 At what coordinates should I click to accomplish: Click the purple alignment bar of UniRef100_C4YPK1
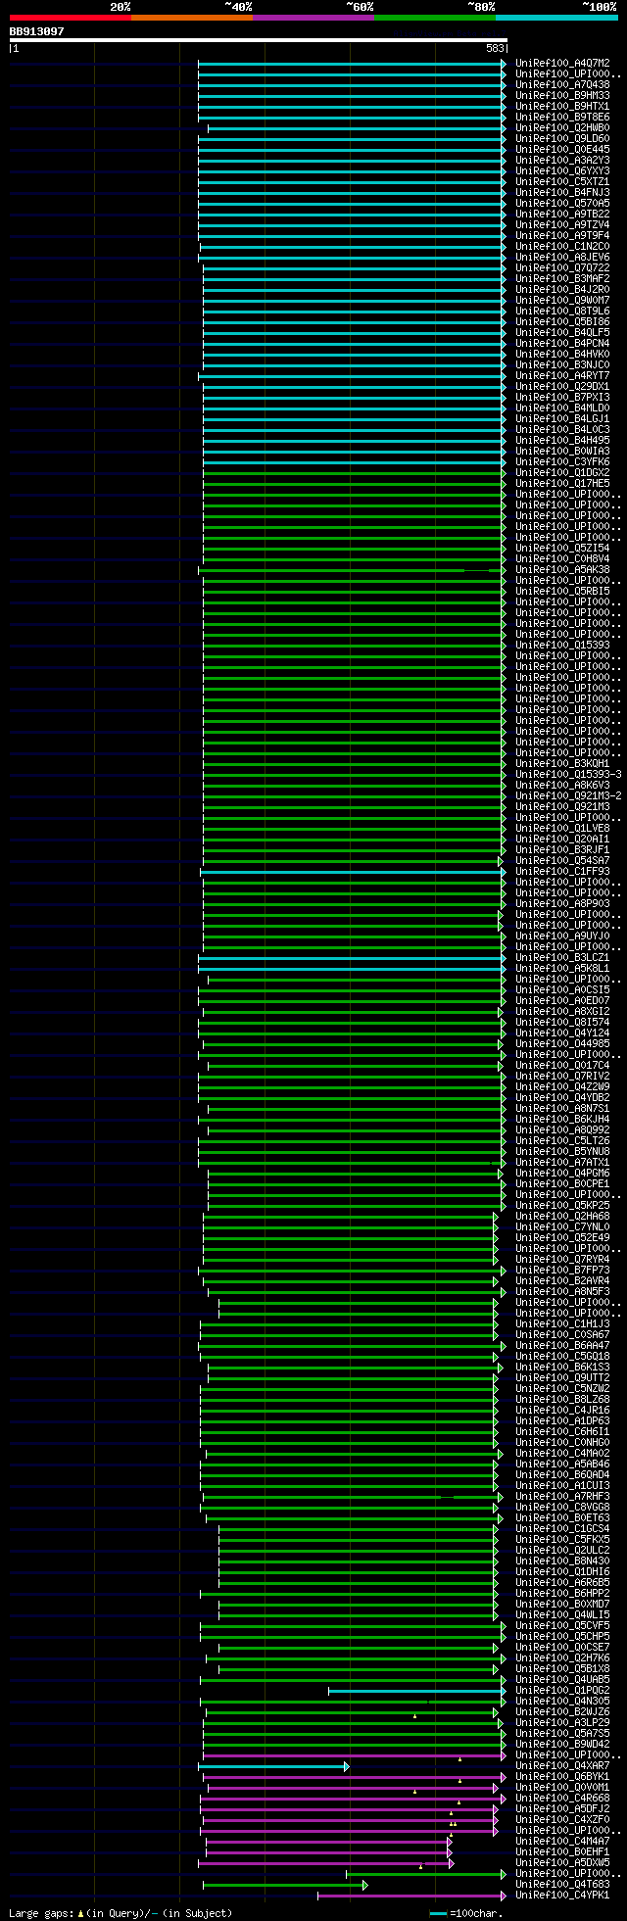[411, 1896]
